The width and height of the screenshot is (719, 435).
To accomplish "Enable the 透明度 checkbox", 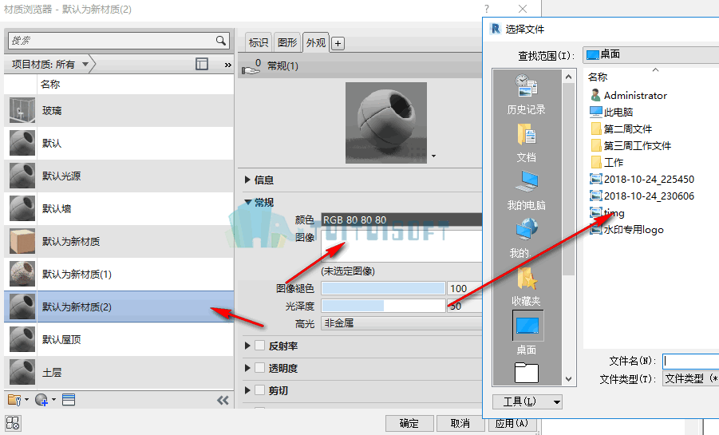I will click(x=259, y=367).
